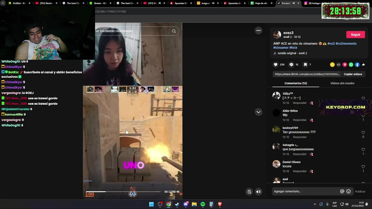Open File Explorer from the taskbar
Viewport: 372px width, 209px height.
point(194,204)
